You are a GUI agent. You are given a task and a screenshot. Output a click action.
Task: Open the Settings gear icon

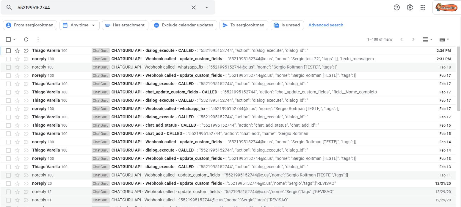tap(410, 7)
